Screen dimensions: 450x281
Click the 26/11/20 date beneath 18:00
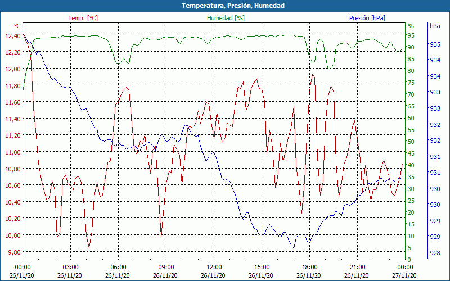point(308,275)
